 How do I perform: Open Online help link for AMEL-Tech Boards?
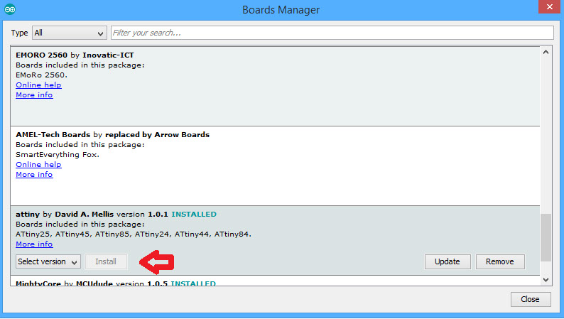tap(38, 164)
